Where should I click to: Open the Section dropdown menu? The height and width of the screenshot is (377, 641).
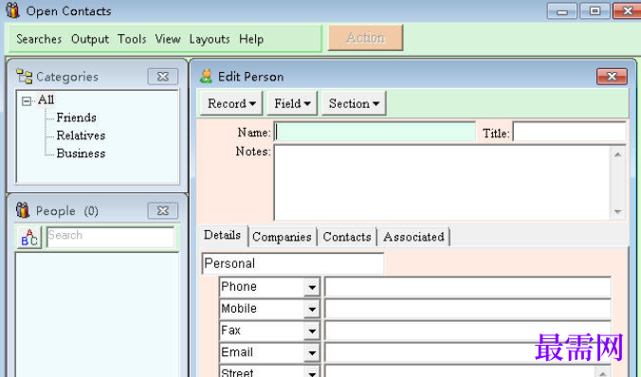tap(354, 103)
